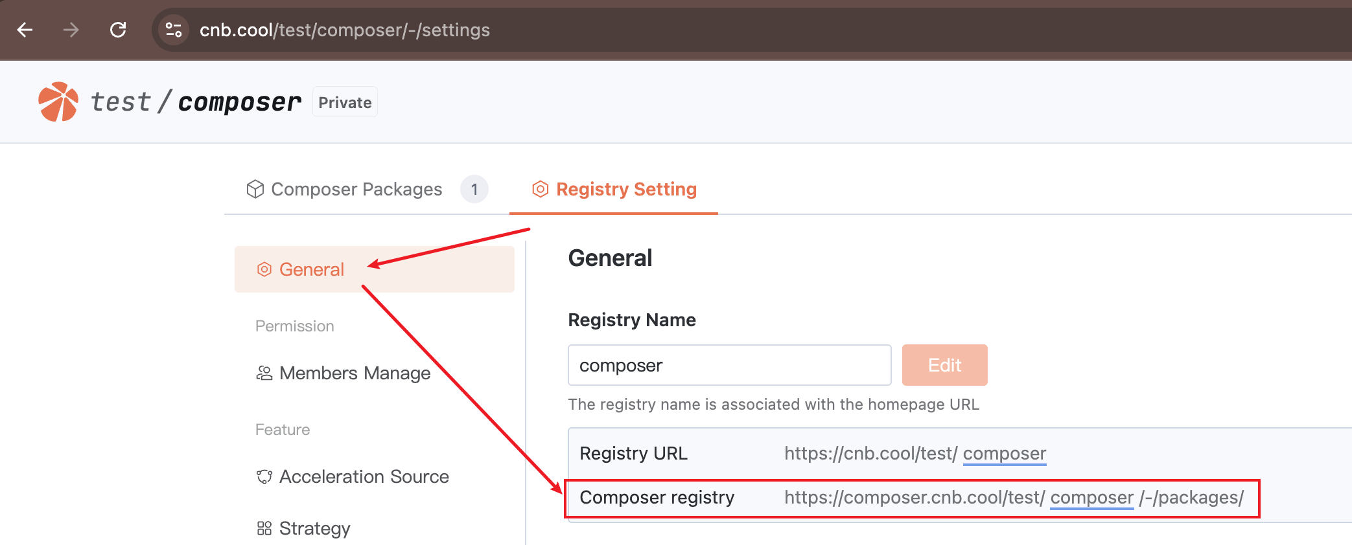
Task: Click the browser address bar URL
Action: pyautogui.click(x=345, y=30)
